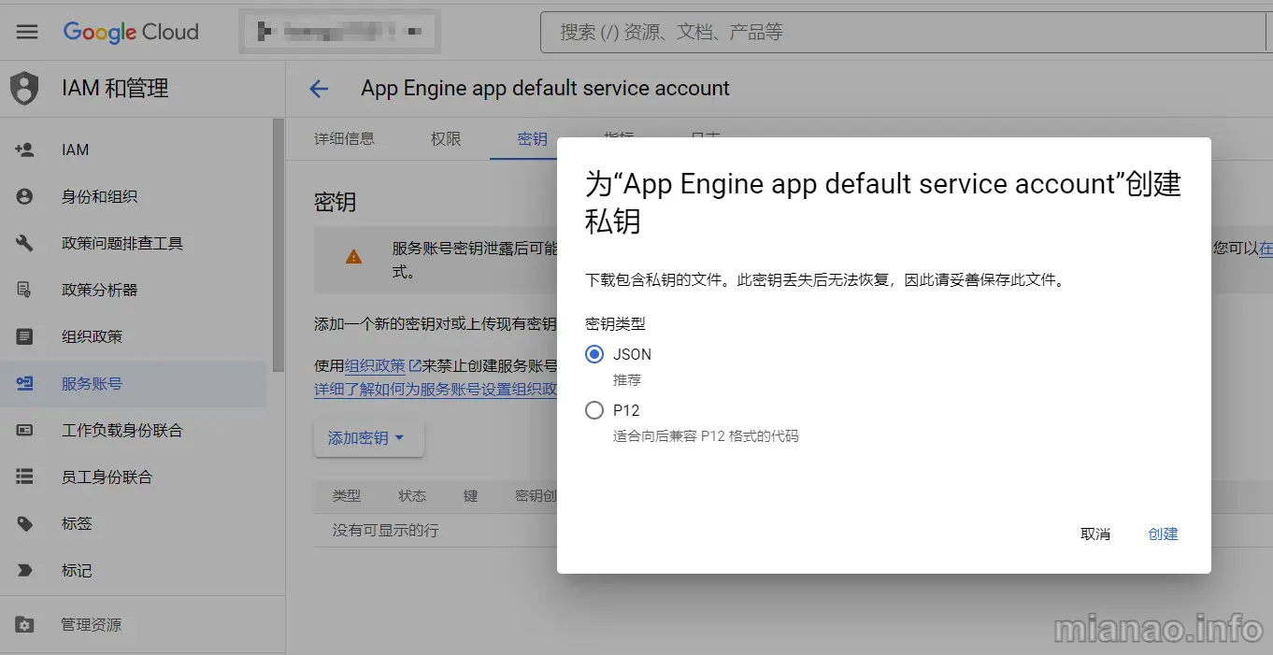Click the 政策问题排查工具 wrench icon
The width and height of the screenshot is (1273, 655).
(25, 243)
